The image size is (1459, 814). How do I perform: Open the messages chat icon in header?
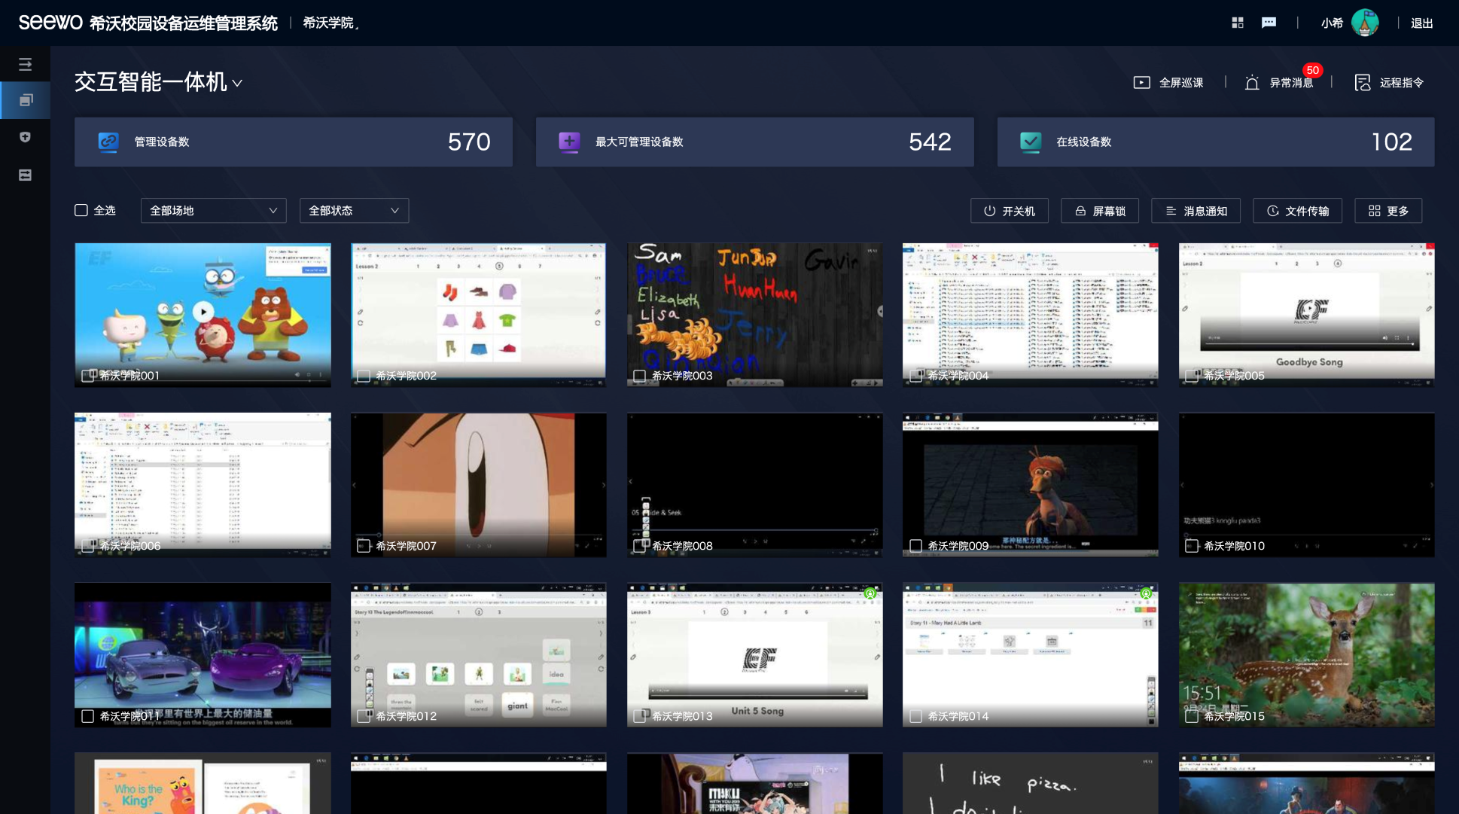1269,23
